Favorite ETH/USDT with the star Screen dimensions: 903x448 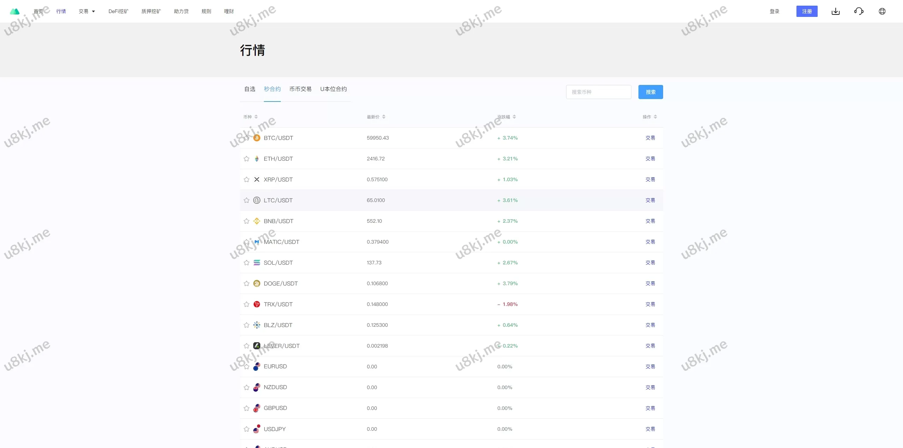point(247,159)
